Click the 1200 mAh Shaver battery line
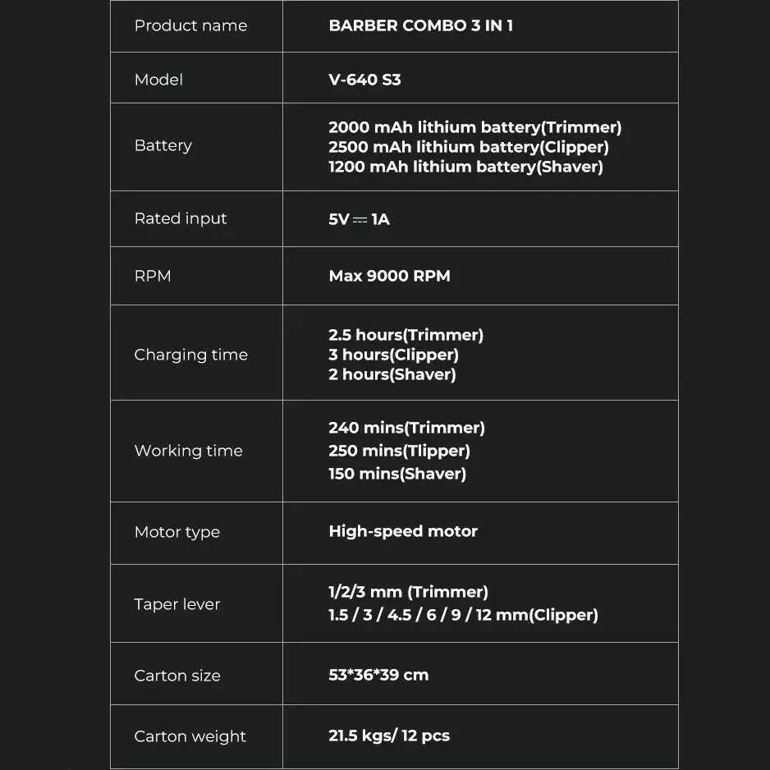Image resolution: width=770 pixels, height=770 pixels. click(465, 167)
